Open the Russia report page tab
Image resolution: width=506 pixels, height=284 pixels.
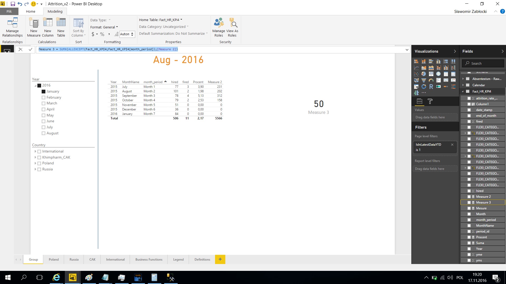pos(74,259)
